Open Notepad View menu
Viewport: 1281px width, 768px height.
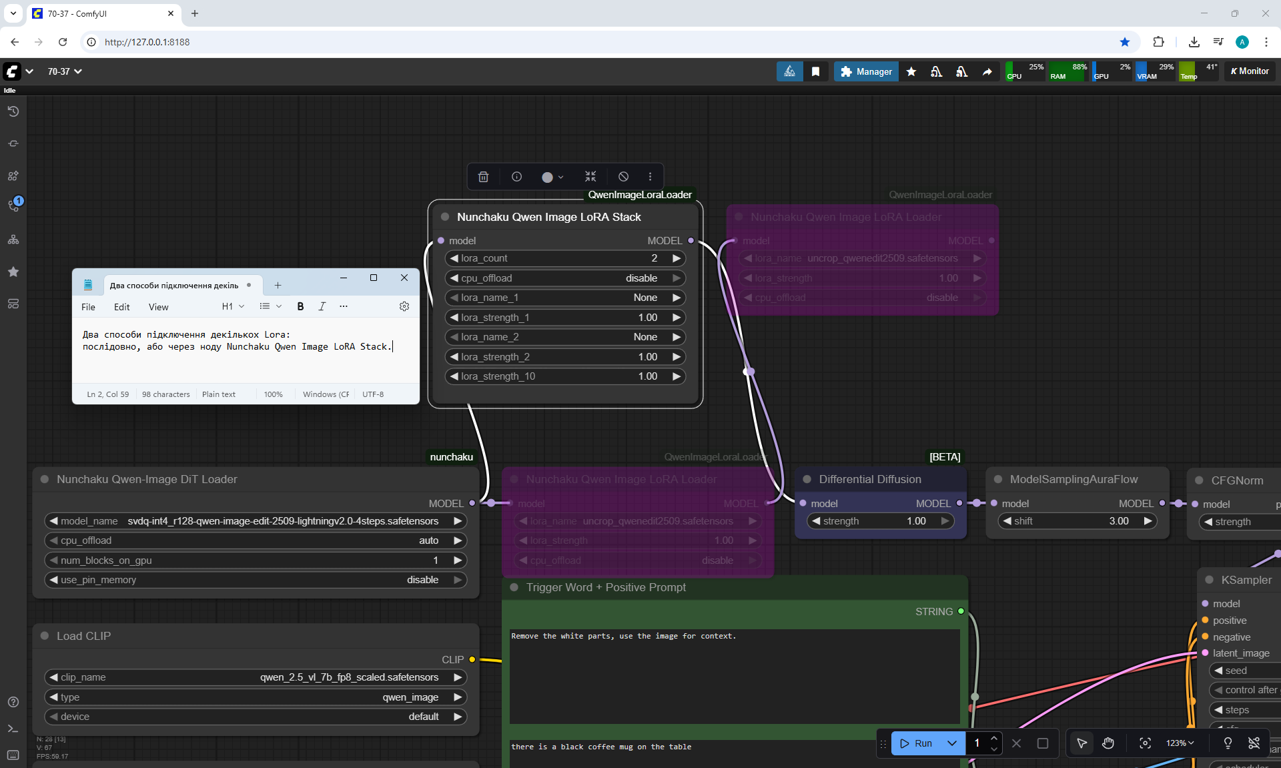point(158,307)
